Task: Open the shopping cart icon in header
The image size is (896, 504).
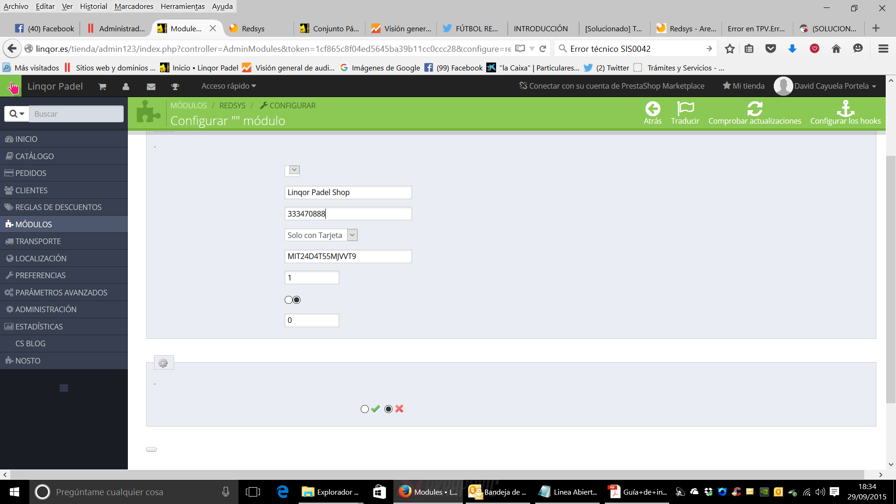Action: click(x=102, y=86)
